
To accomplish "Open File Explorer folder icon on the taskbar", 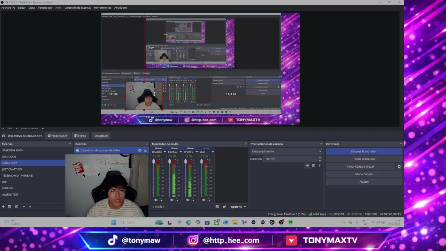I will pos(235,222).
